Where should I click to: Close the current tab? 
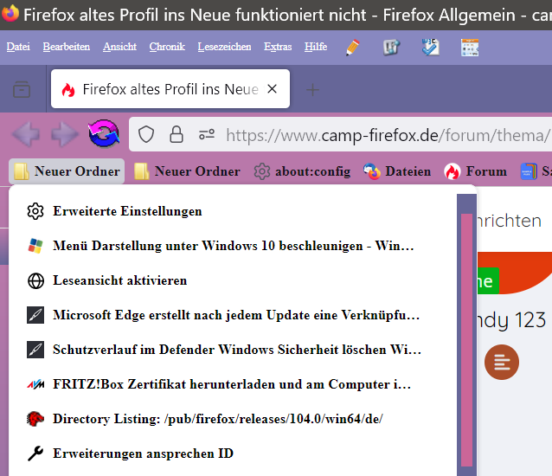(x=273, y=89)
